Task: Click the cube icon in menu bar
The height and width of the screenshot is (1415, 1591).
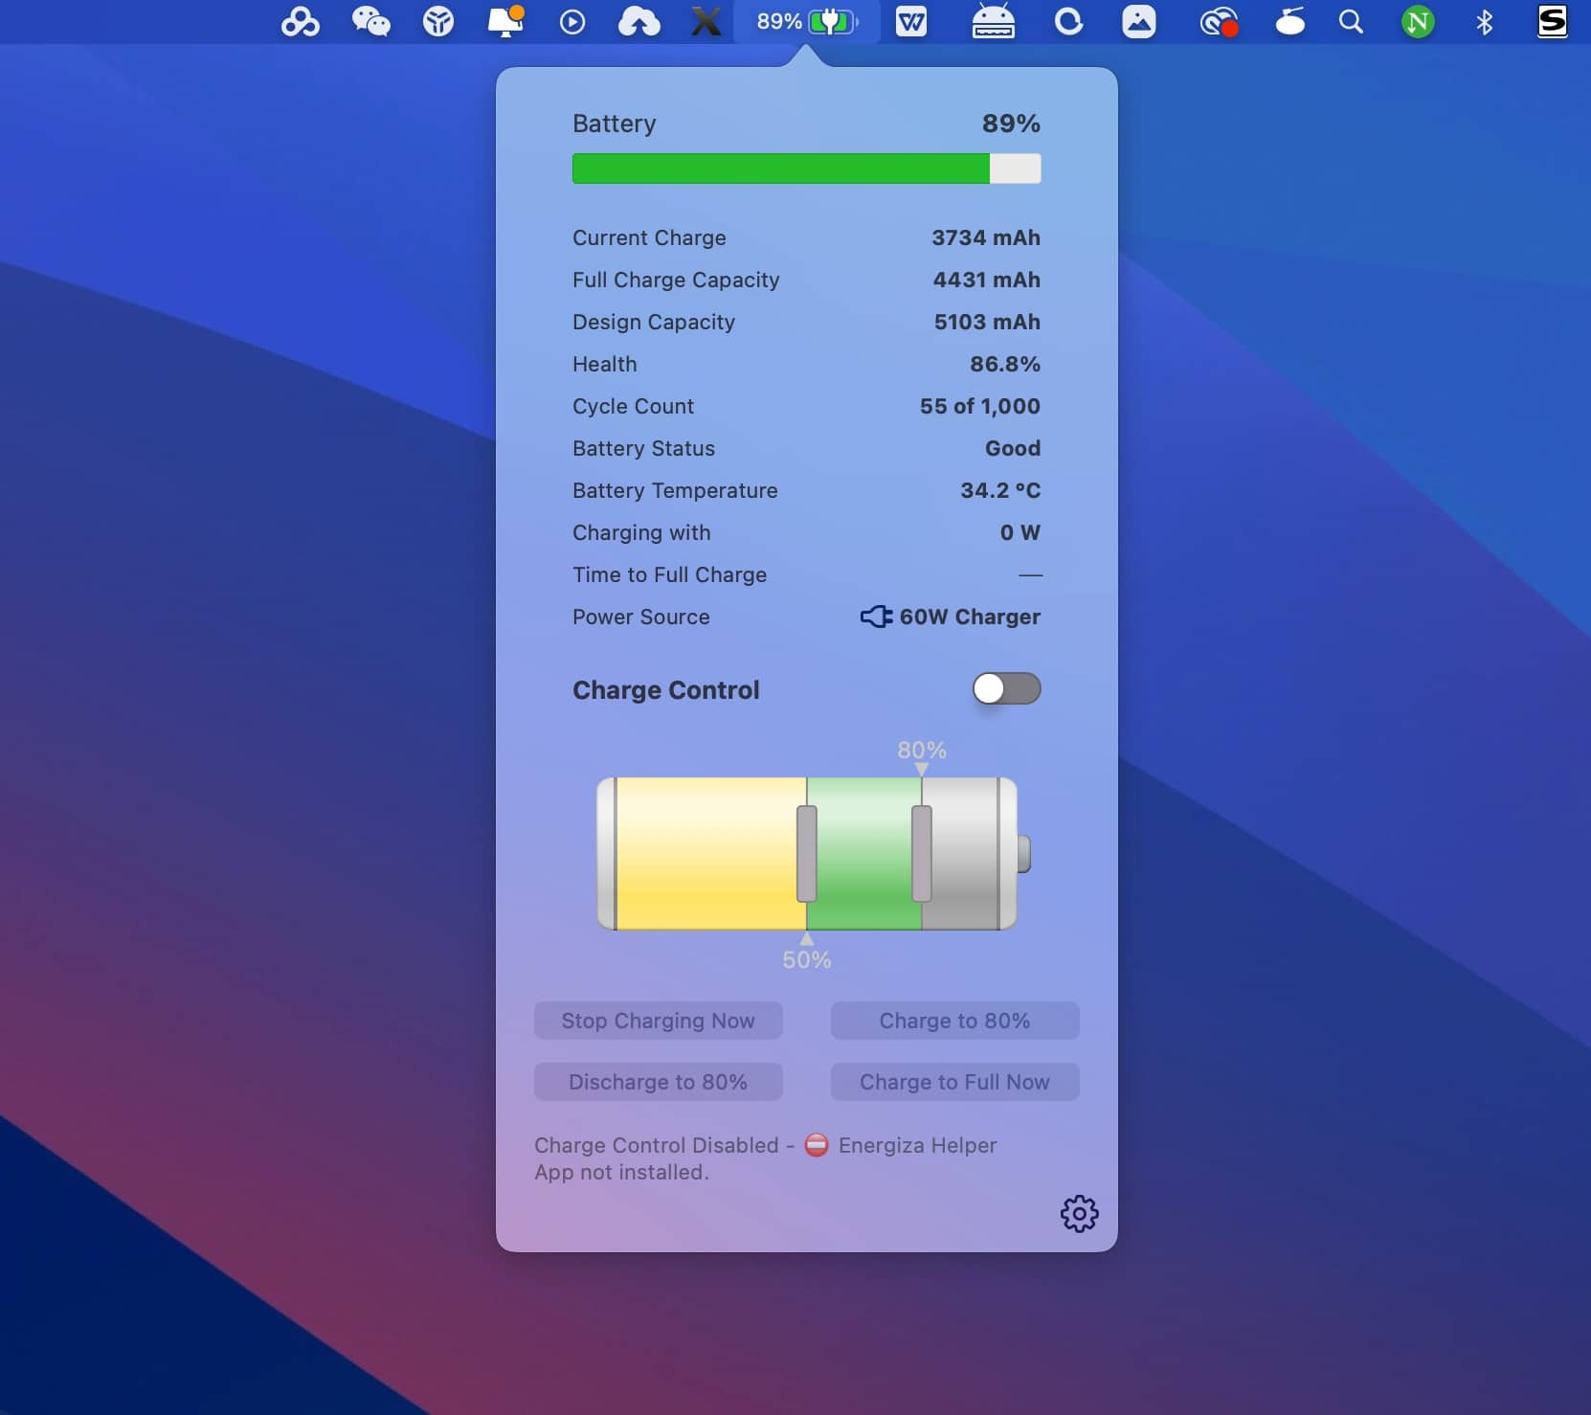Action: pyautogui.click(x=438, y=21)
